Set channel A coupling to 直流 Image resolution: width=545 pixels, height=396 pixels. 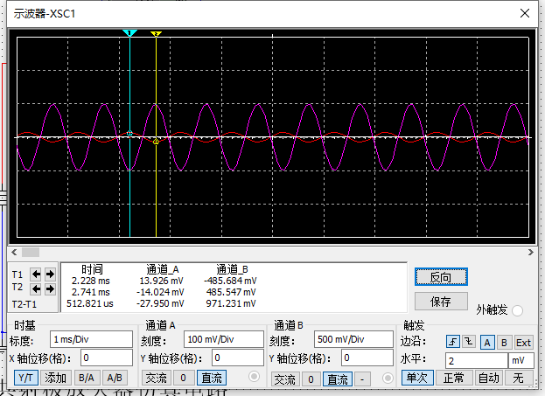[x=212, y=378]
